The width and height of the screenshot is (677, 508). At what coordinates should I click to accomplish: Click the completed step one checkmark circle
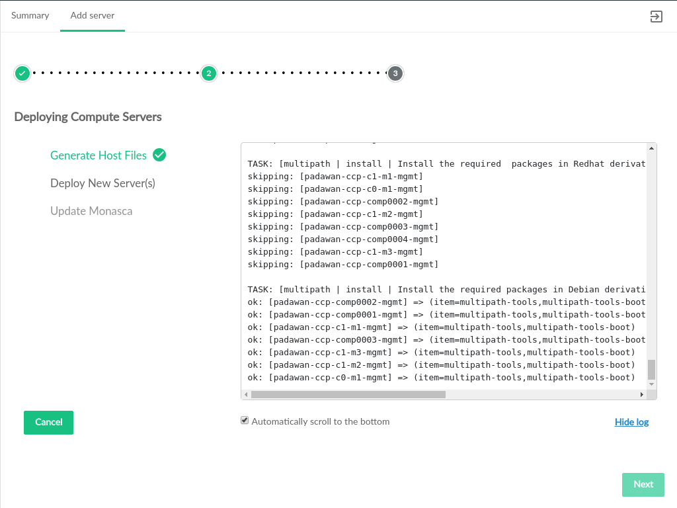pyautogui.click(x=22, y=73)
